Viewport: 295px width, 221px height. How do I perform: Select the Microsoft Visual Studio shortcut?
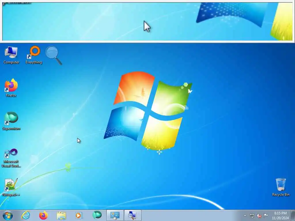11,158
